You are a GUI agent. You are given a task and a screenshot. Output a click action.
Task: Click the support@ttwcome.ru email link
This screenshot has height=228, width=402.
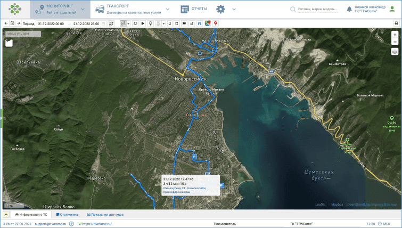pos(51,224)
